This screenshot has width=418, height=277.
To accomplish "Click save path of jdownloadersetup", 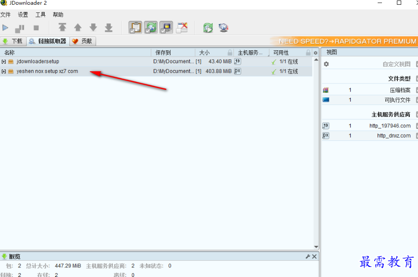I will [x=173, y=62].
